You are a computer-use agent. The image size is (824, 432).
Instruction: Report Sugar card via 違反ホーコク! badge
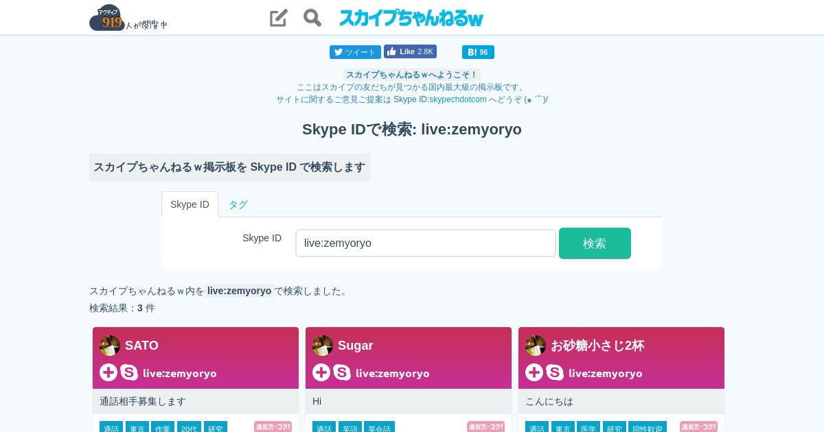pyautogui.click(x=485, y=427)
